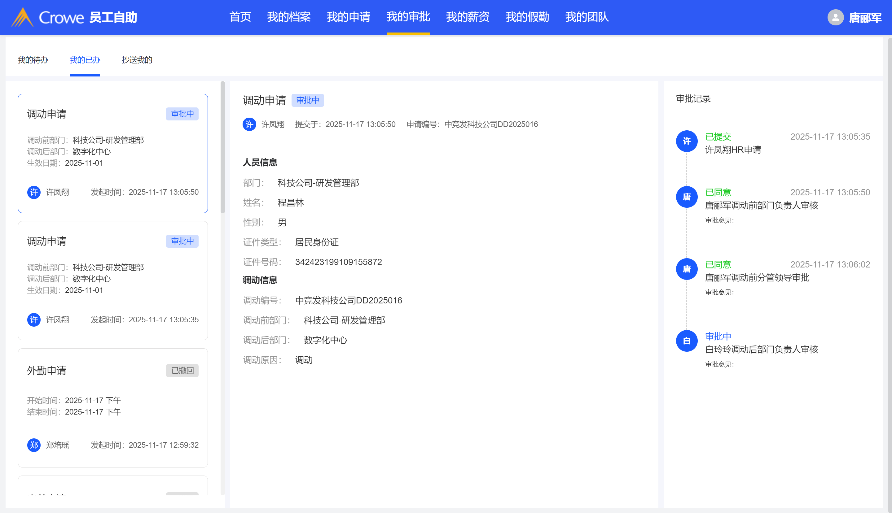The image size is (892, 513).
Task: Open 我的待办 tab
Action: coord(33,60)
